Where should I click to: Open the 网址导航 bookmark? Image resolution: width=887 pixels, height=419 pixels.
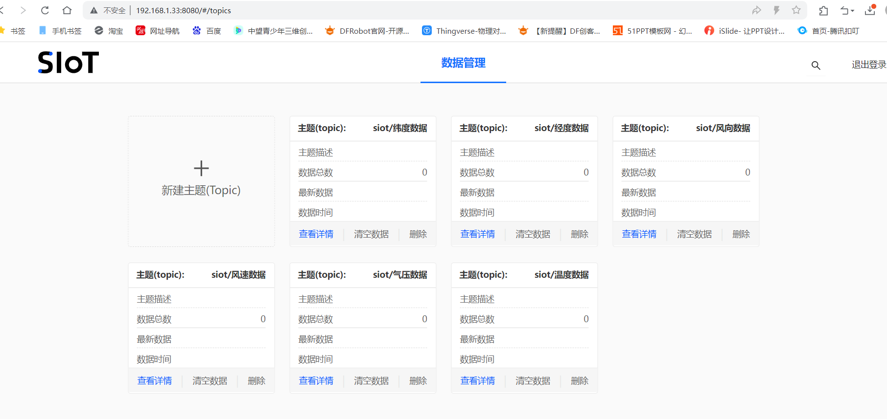pyautogui.click(x=158, y=31)
